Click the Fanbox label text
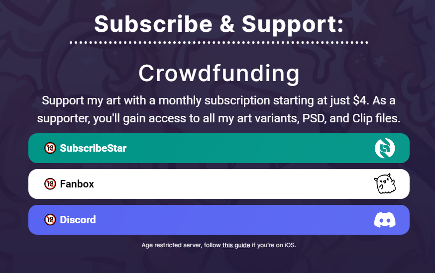The height and width of the screenshot is (273, 435). [x=77, y=184]
